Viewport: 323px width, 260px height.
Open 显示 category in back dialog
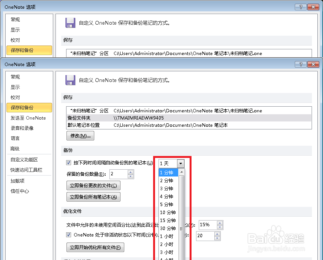pos(29,30)
